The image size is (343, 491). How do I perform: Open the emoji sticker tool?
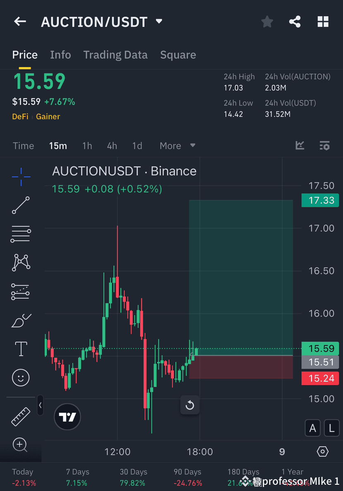click(20, 377)
